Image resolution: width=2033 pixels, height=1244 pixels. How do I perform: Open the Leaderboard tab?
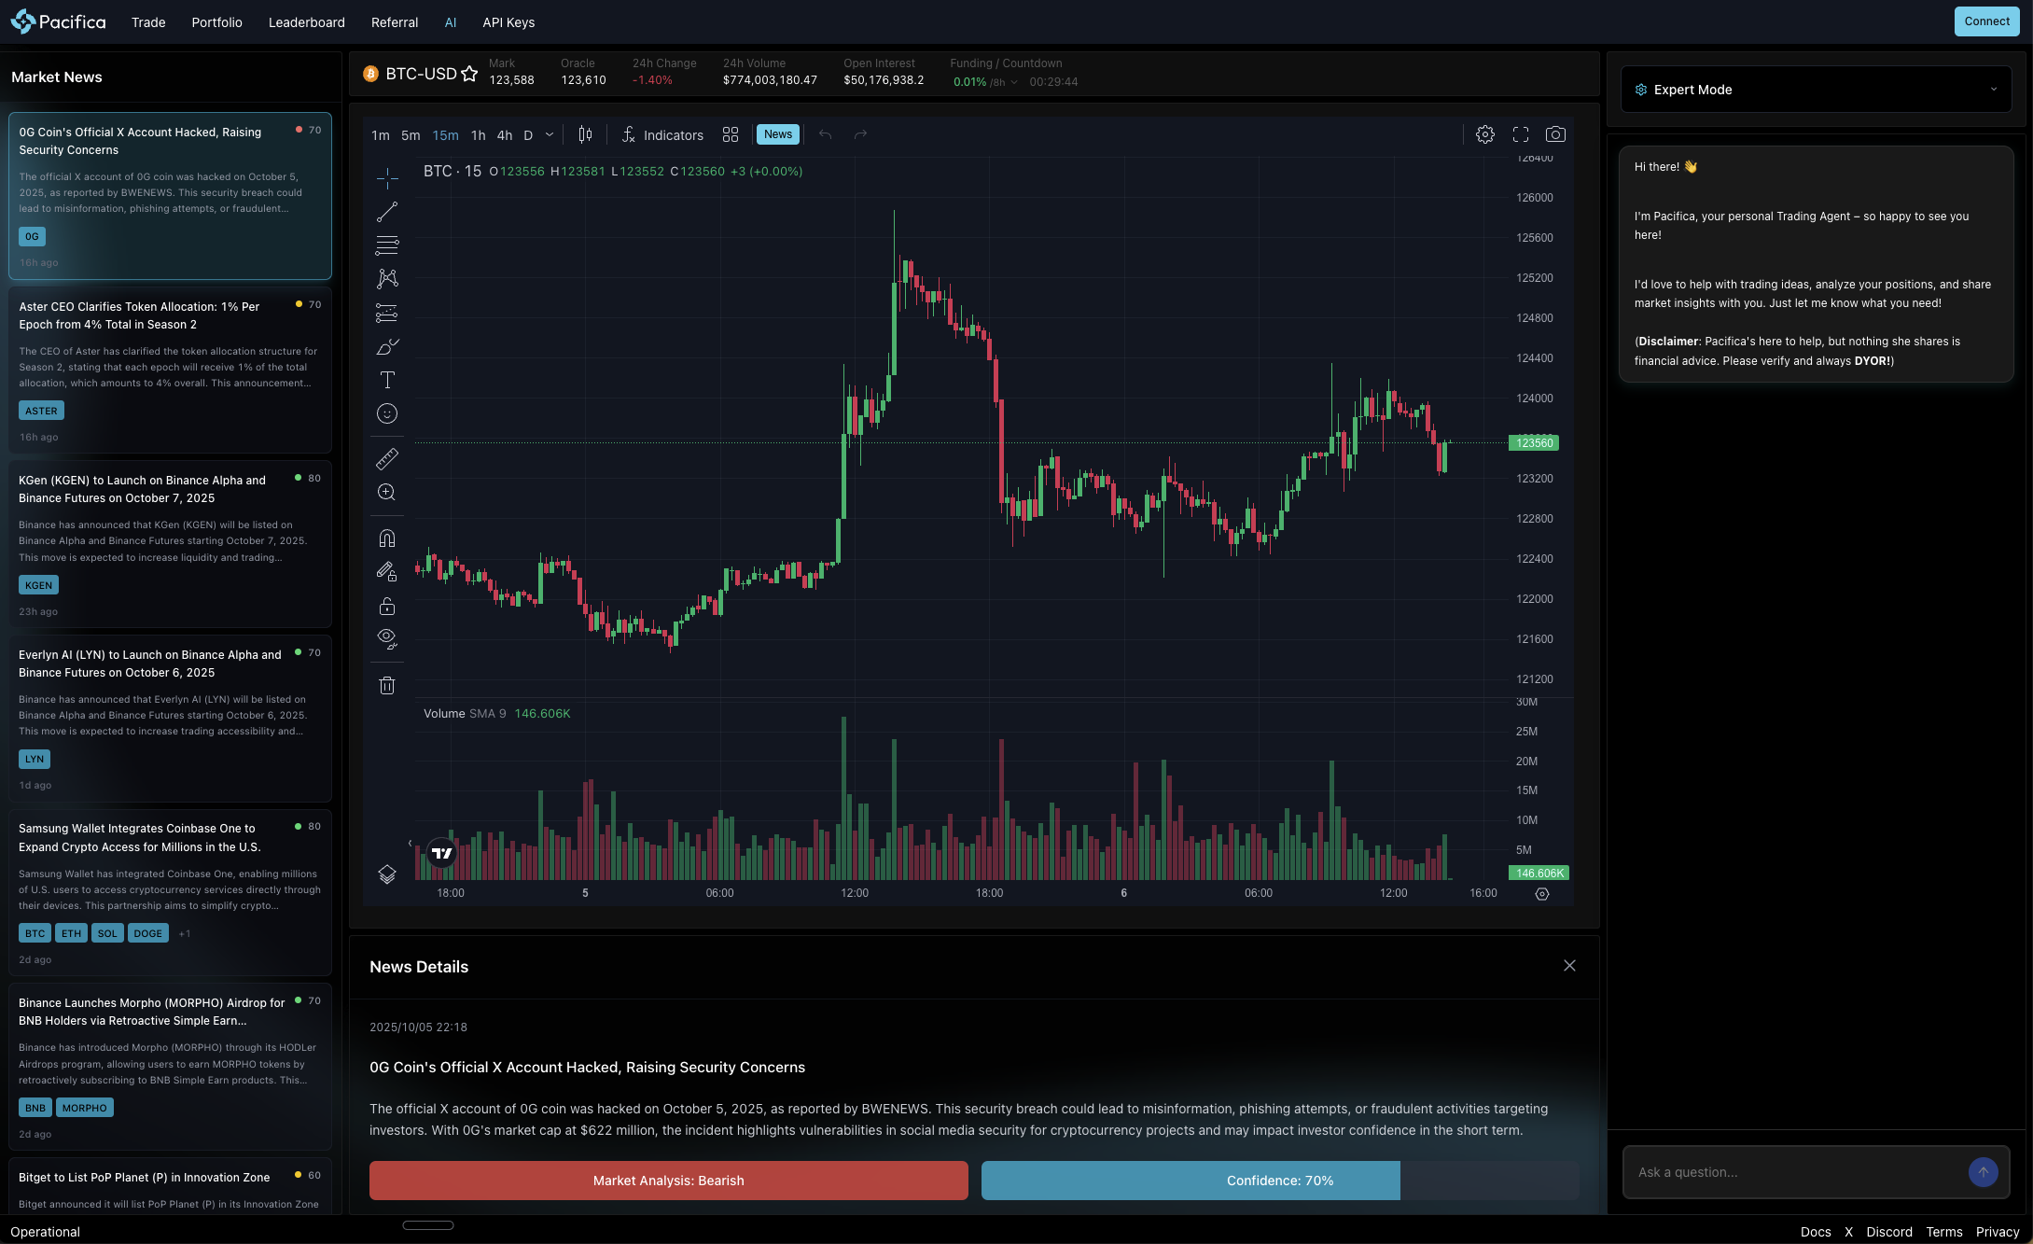306,22
